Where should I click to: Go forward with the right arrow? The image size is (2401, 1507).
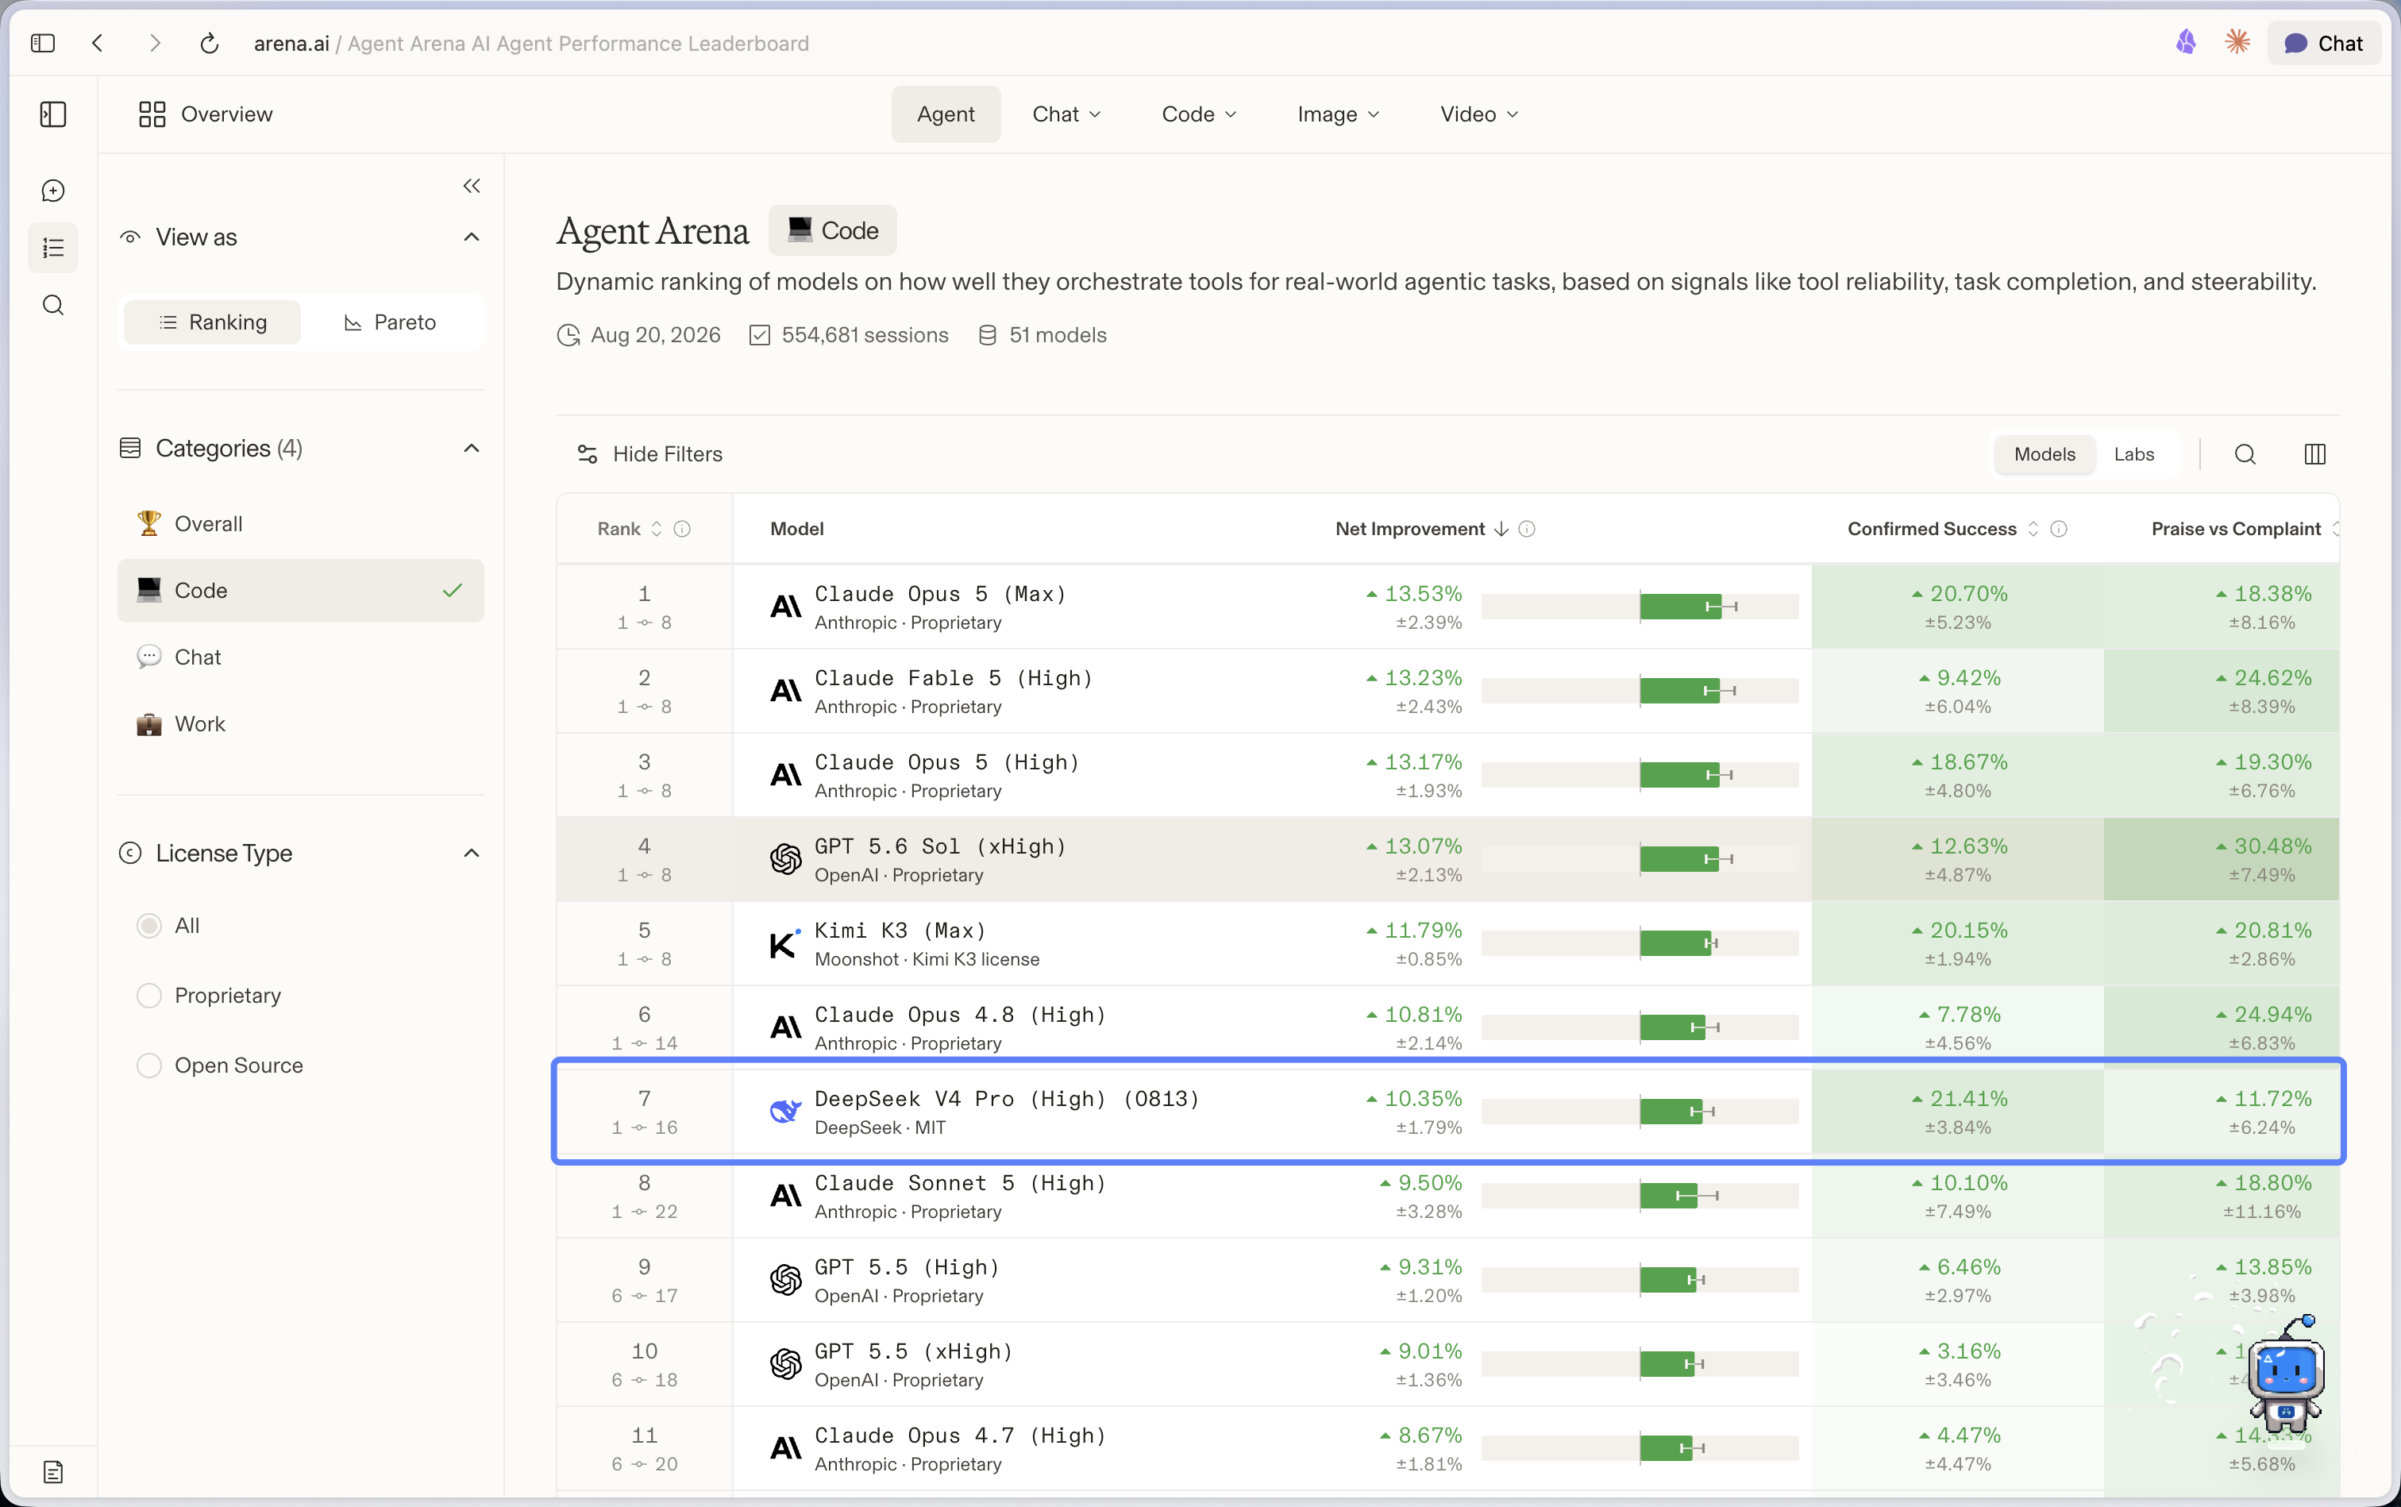[x=155, y=44]
